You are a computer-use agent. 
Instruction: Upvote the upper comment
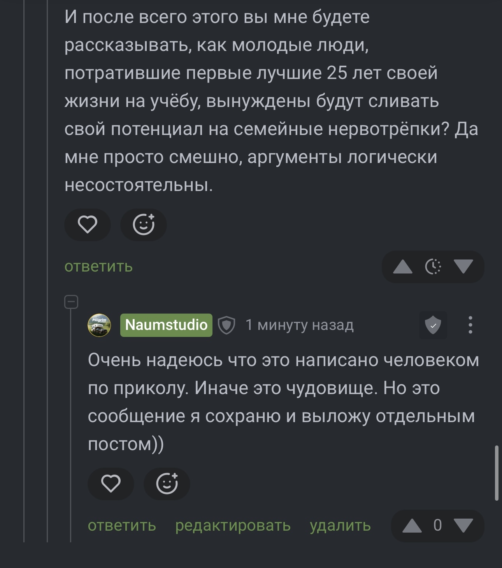click(x=402, y=267)
